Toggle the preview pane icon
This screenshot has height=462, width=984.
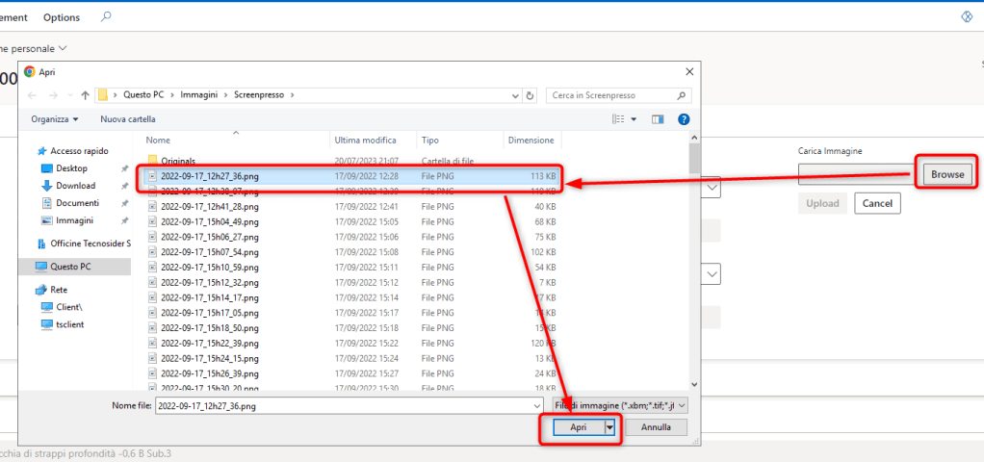[x=658, y=119]
